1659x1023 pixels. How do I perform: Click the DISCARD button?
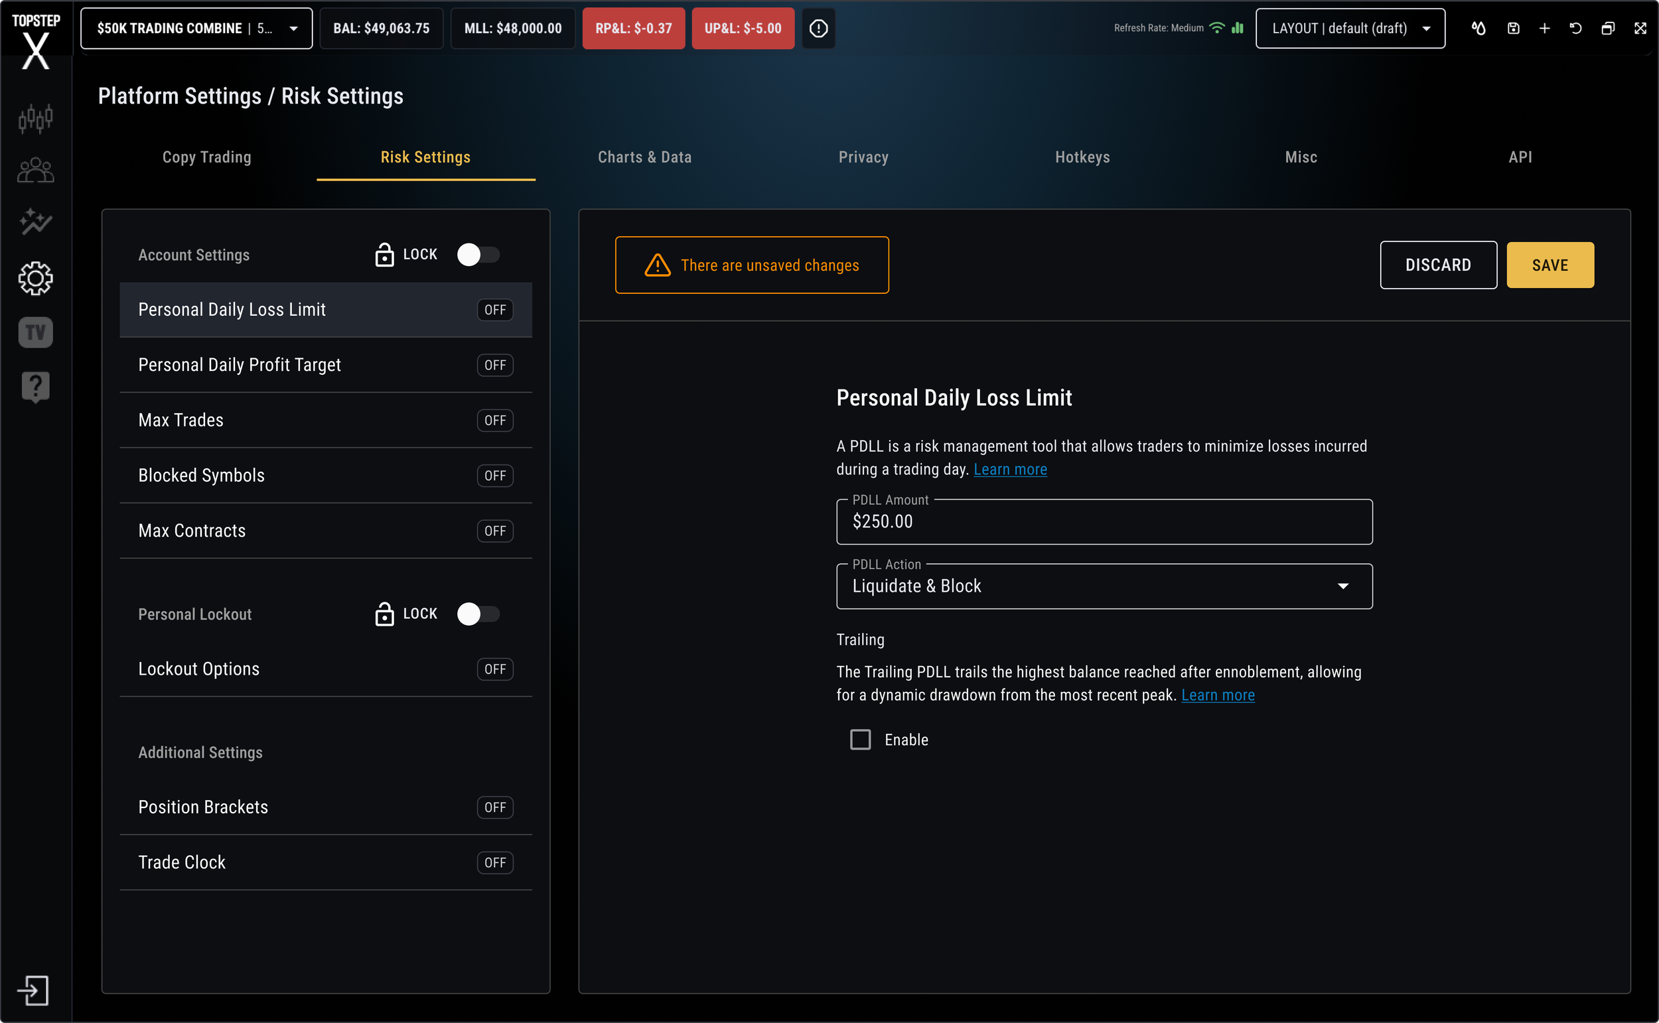(1439, 265)
